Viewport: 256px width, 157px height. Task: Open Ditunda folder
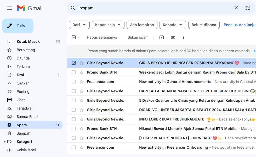point(31,58)
